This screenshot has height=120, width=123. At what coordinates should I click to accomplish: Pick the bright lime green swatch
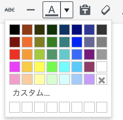[x=52, y=67]
